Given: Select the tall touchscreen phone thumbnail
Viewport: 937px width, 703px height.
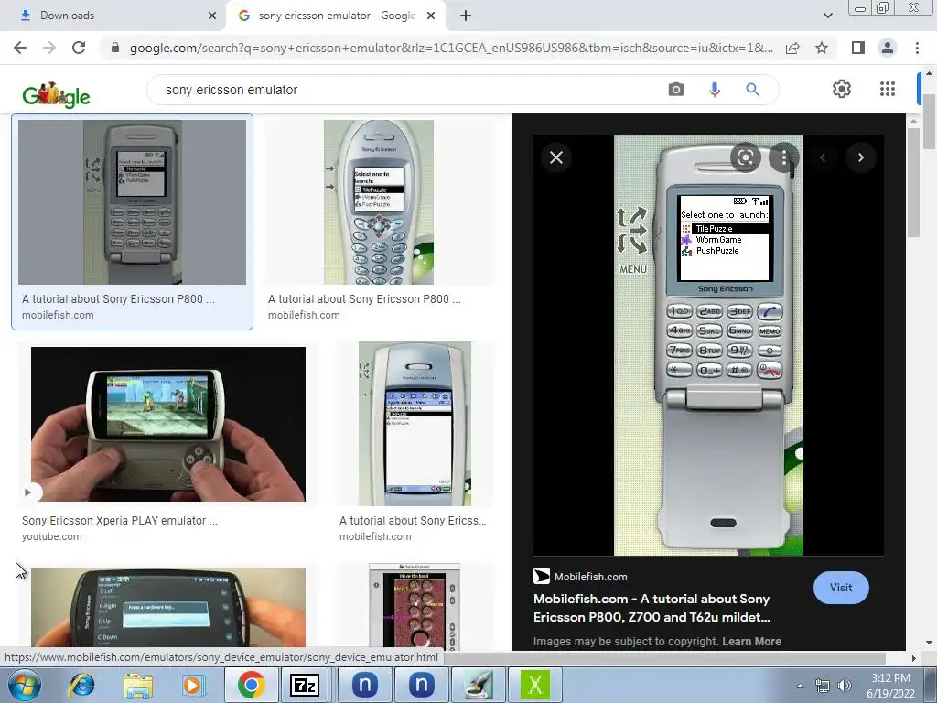Looking at the screenshot, I should [415, 424].
